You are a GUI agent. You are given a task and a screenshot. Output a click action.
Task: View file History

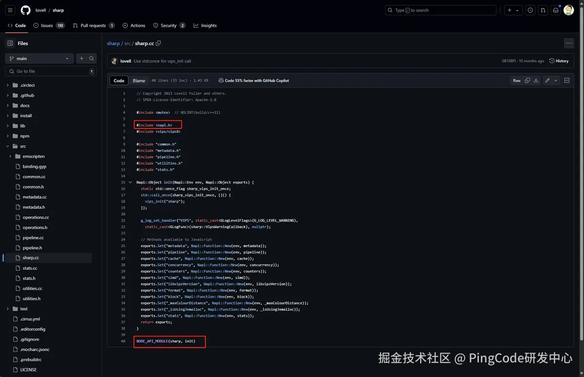click(559, 61)
